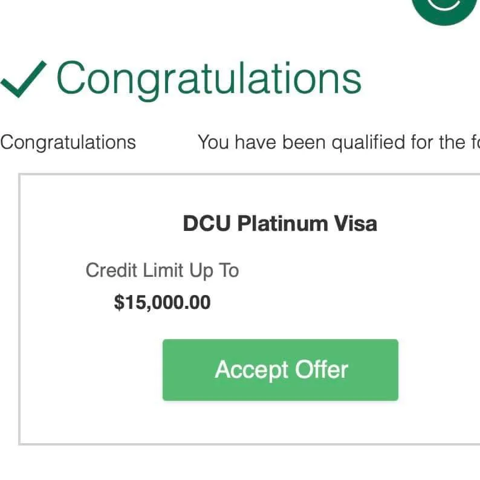Image resolution: width=480 pixels, height=480 pixels.
Task: Click the Credit Limit Up To label
Action: point(162,270)
